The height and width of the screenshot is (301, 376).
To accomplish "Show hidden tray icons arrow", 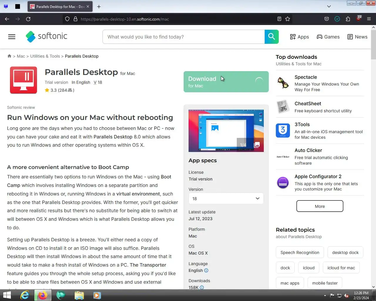I will pyautogui.click(x=325, y=295).
